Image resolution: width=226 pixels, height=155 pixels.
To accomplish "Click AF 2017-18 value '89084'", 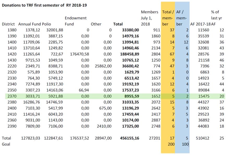I will (203, 90).
